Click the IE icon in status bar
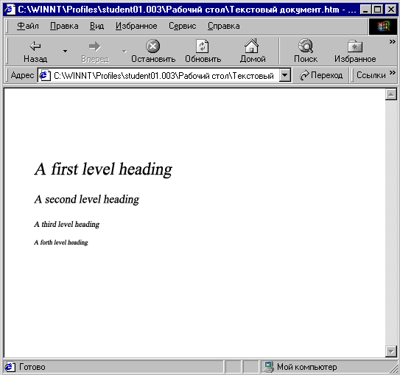 (10, 367)
